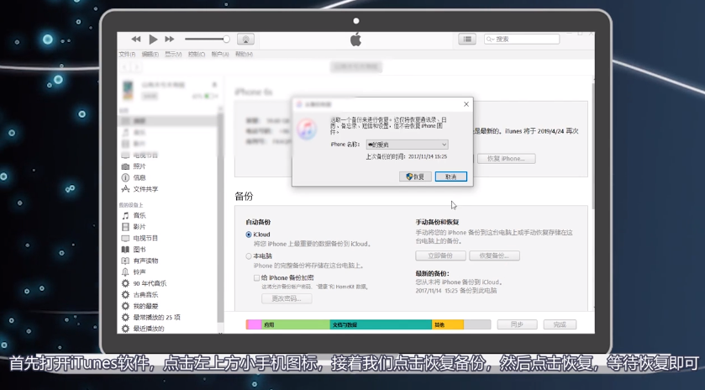
Task: Open the 我的最爱 playlist
Action: 145,306
